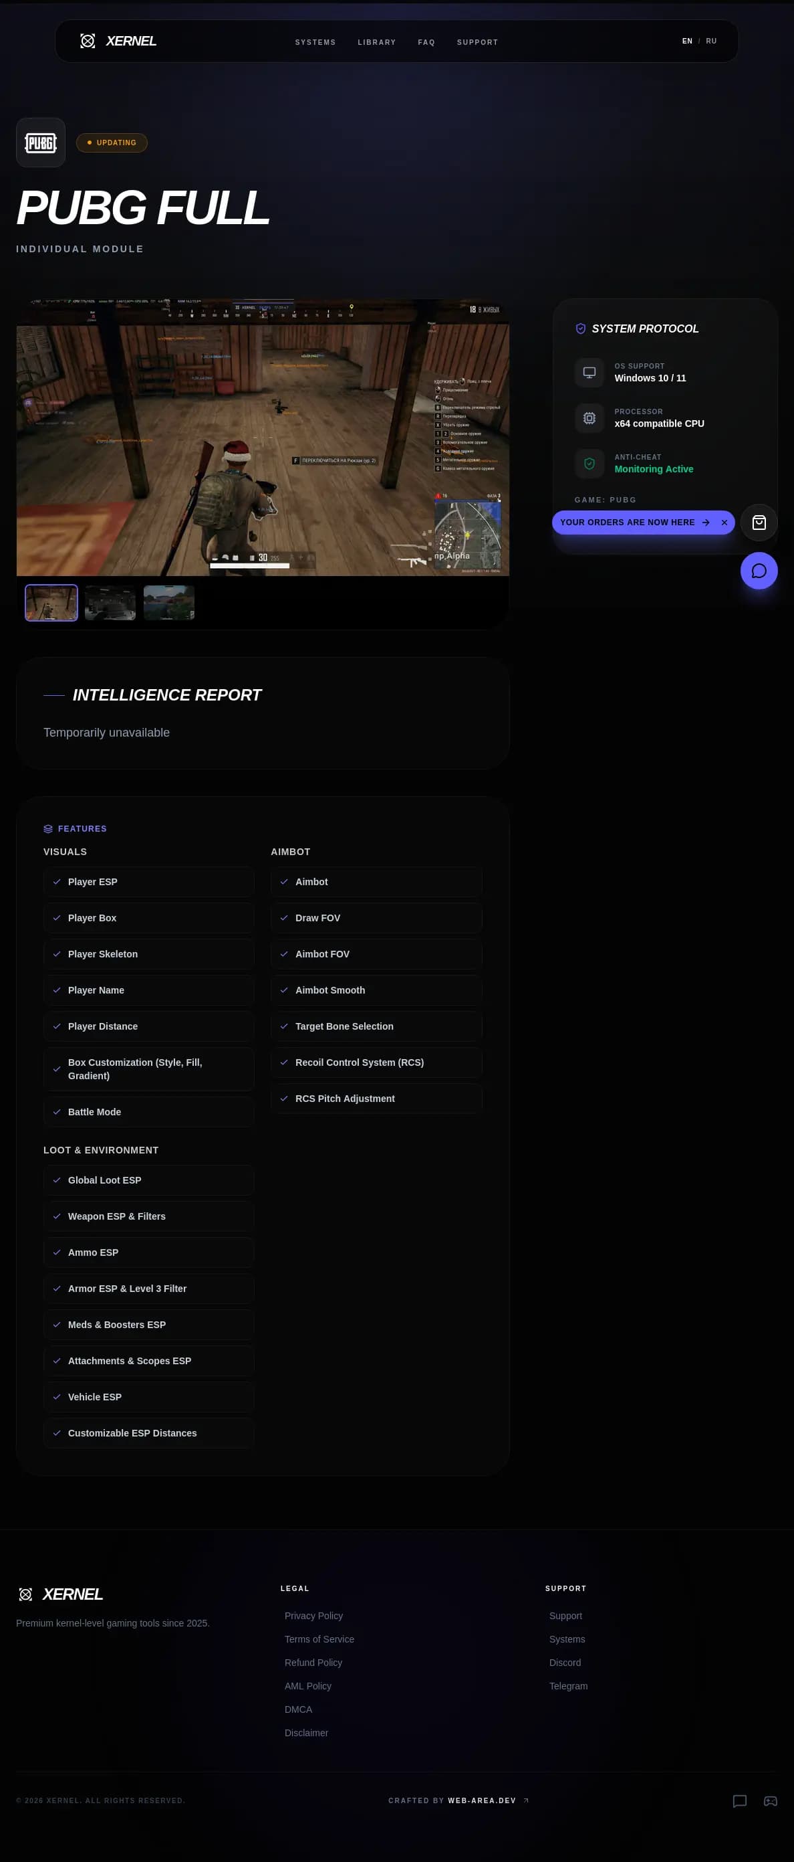Open the AML Policy link

click(307, 1685)
